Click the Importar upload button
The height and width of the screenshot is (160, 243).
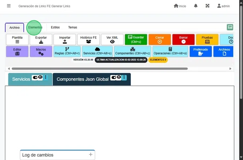(65, 39)
